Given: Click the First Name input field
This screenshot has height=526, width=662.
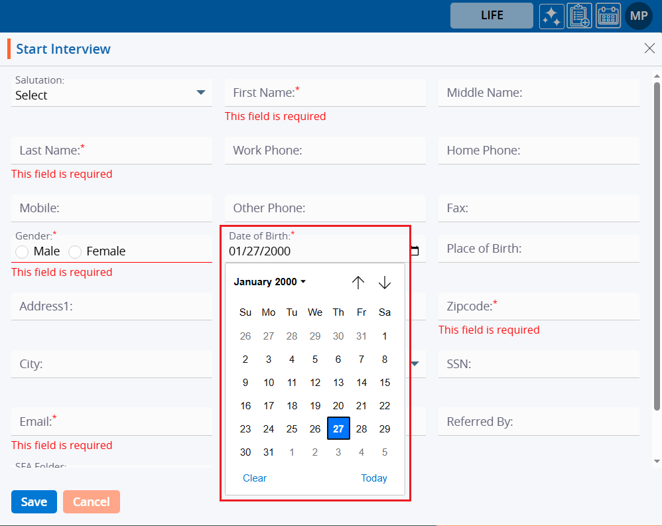Looking at the screenshot, I should click(x=325, y=93).
